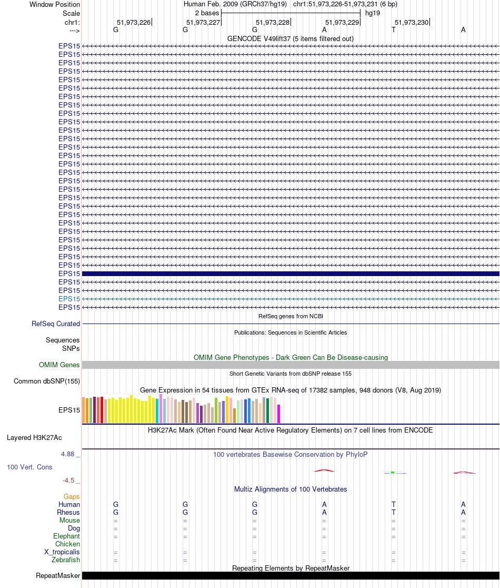500x588 pixels.
Task: Click the Zebrafish alignment row label
Action: (66, 560)
